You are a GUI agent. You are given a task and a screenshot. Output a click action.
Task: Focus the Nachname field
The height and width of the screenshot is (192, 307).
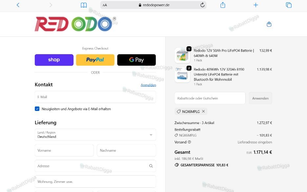(126, 150)
